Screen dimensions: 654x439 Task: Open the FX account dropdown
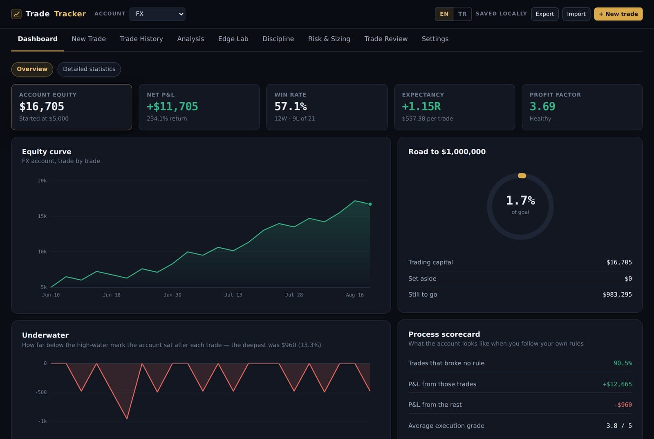[157, 14]
